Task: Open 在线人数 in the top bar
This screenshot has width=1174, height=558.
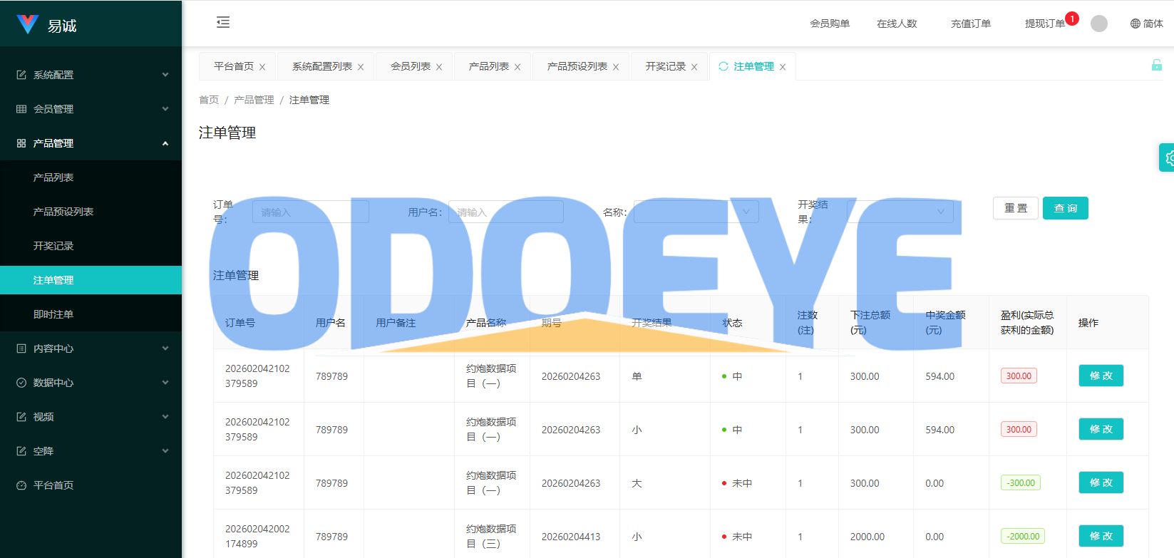Action: click(897, 24)
